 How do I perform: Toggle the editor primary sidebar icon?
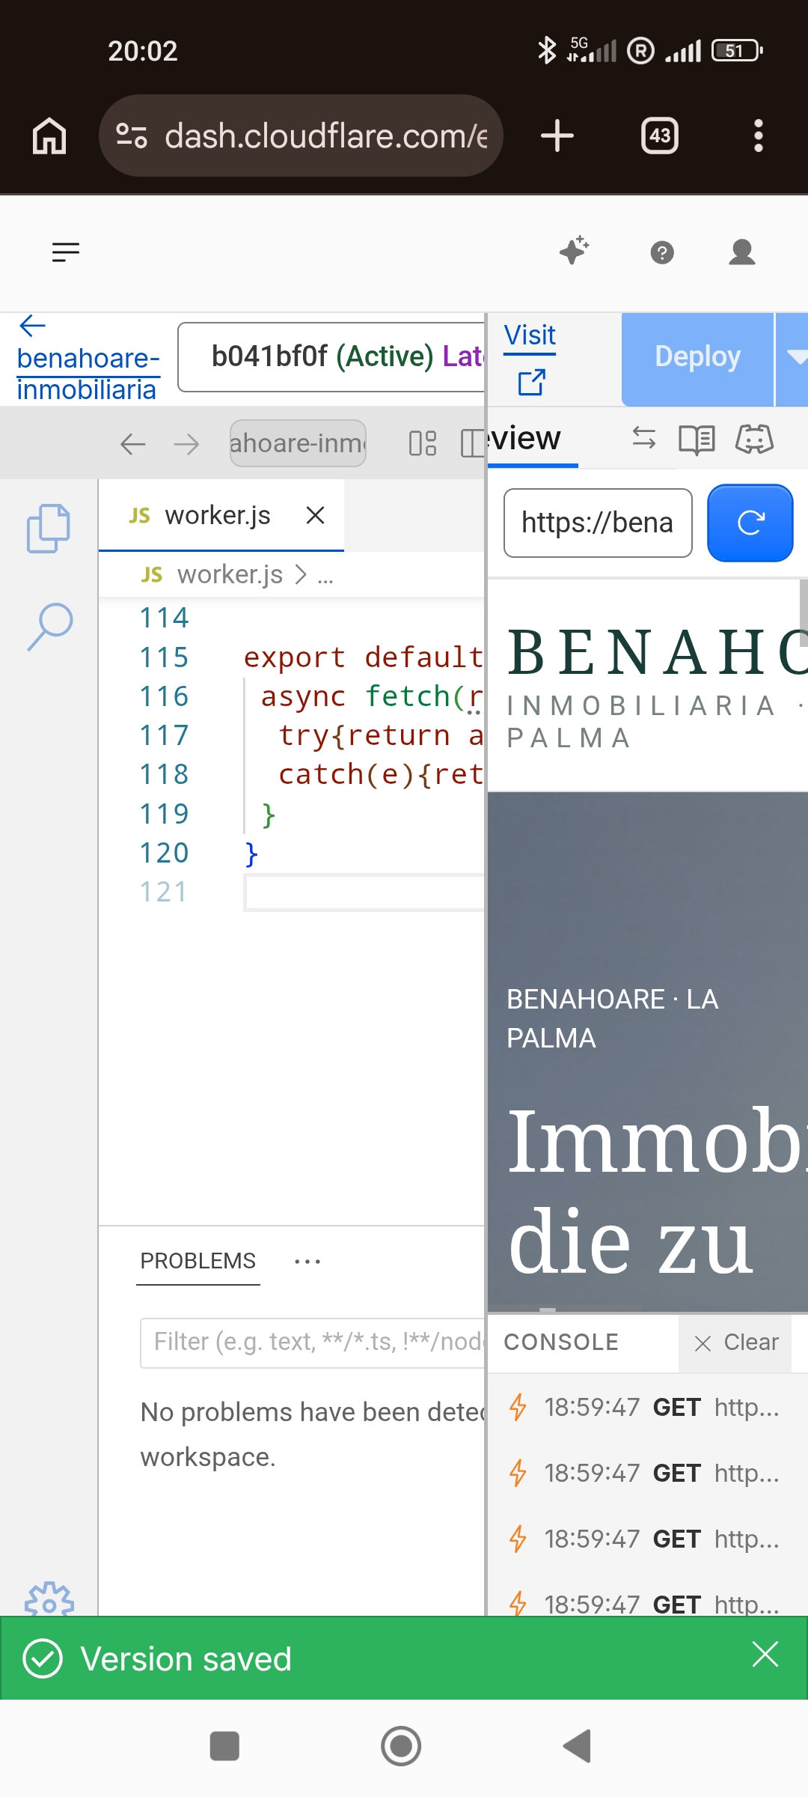tap(472, 443)
